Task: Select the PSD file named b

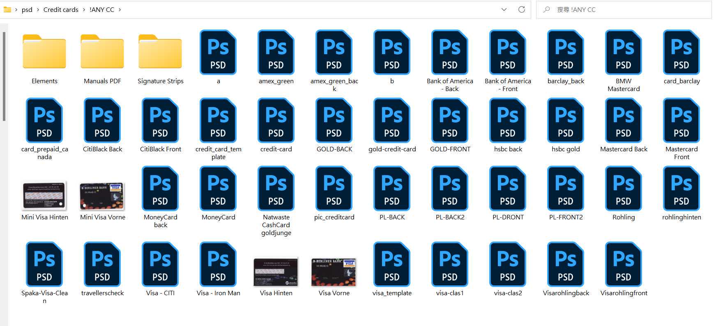Action: click(x=392, y=52)
